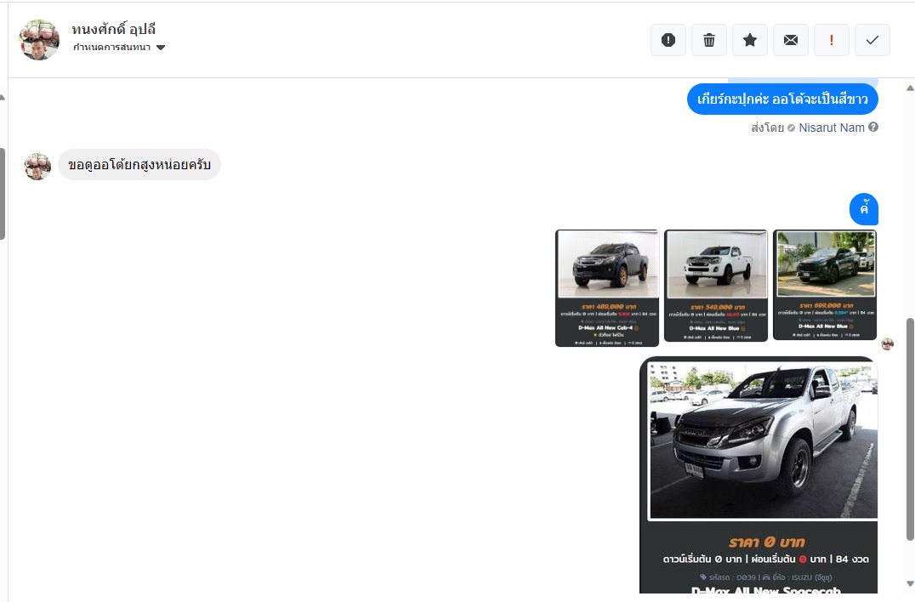Viewport: 915px width, 602px height.
Task: Delete the conversation with trash icon
Action: tap(709, 40)
